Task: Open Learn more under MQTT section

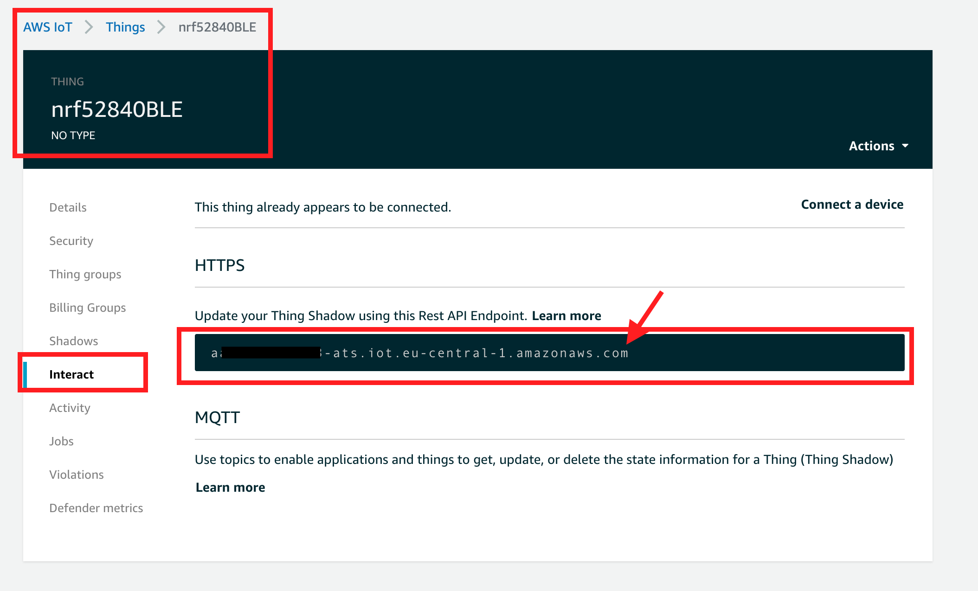Action: pos(230,487)
